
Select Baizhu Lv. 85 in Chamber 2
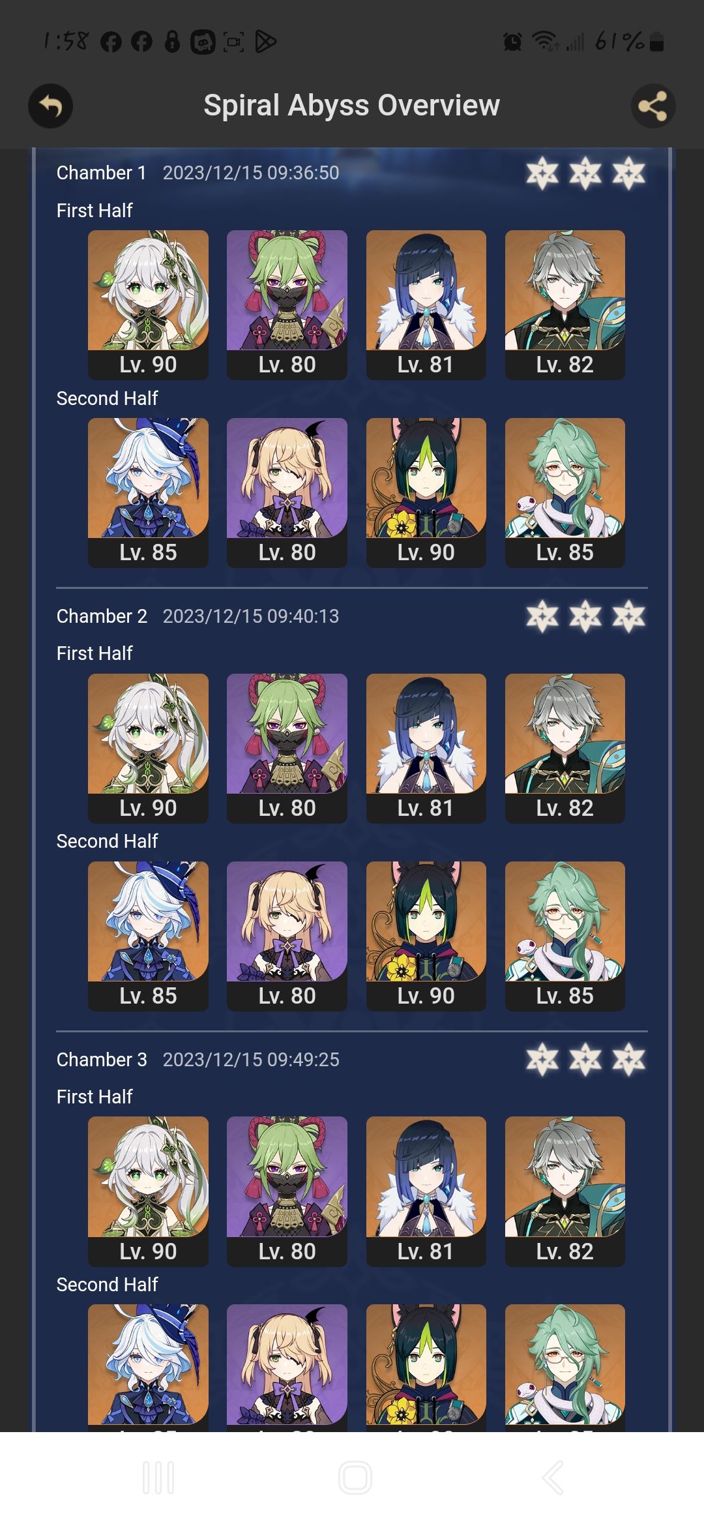pyautogui.click(x=565, y=936)
